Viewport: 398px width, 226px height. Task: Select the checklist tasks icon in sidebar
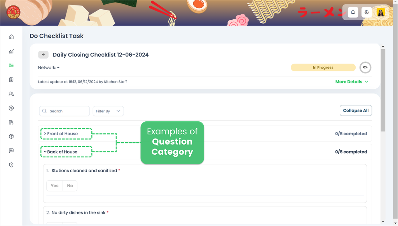coord(11,65)
